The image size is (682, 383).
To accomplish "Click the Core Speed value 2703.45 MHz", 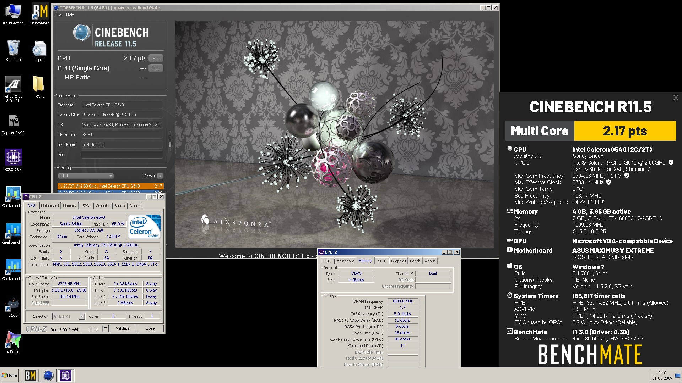I will coord(69,284).
